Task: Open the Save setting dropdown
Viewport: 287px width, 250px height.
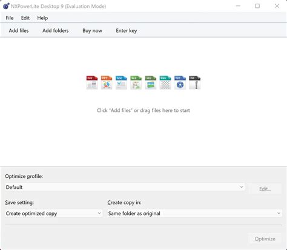Action: pyautogui.click(x=53, y=213)
